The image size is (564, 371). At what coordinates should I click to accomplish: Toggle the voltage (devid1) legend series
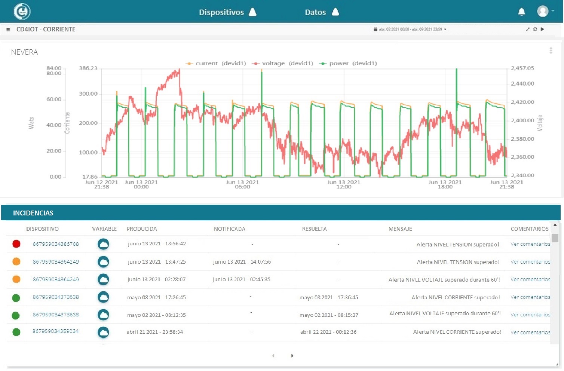[282, 63]
